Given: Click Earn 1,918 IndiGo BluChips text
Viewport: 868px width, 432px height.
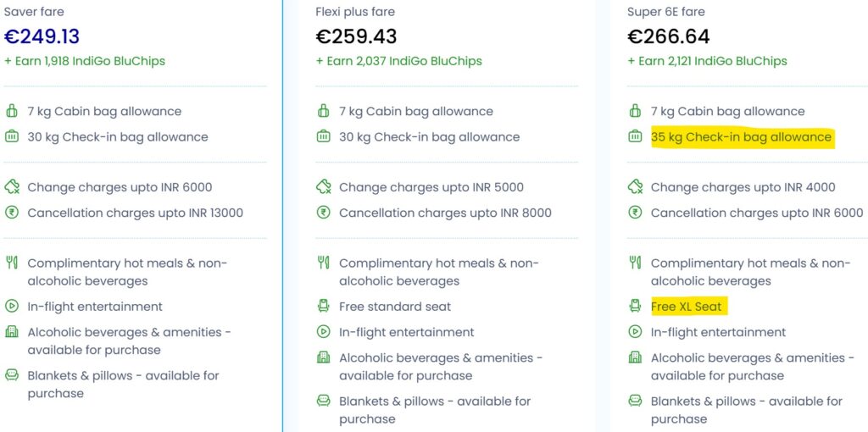Looking at the screenshot, I should [x=85, y=61].
